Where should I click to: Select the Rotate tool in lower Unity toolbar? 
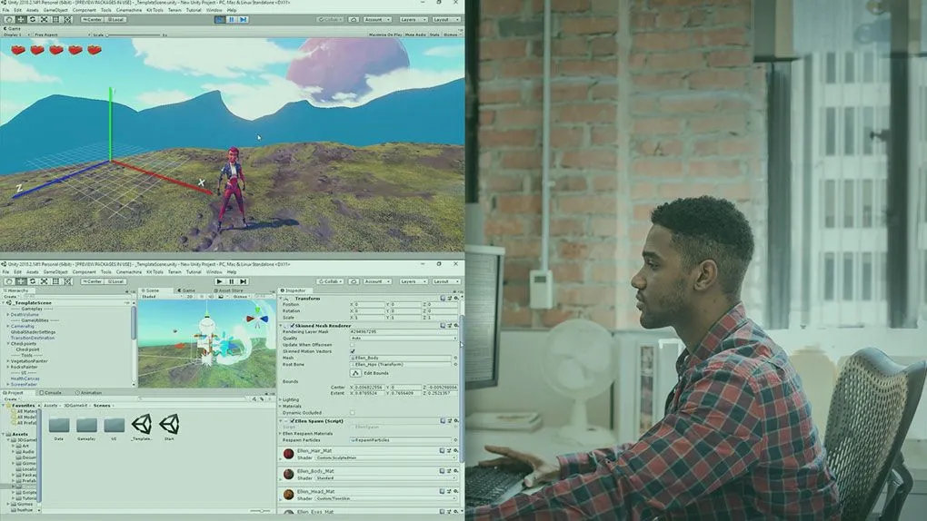(x=33, y=281)
